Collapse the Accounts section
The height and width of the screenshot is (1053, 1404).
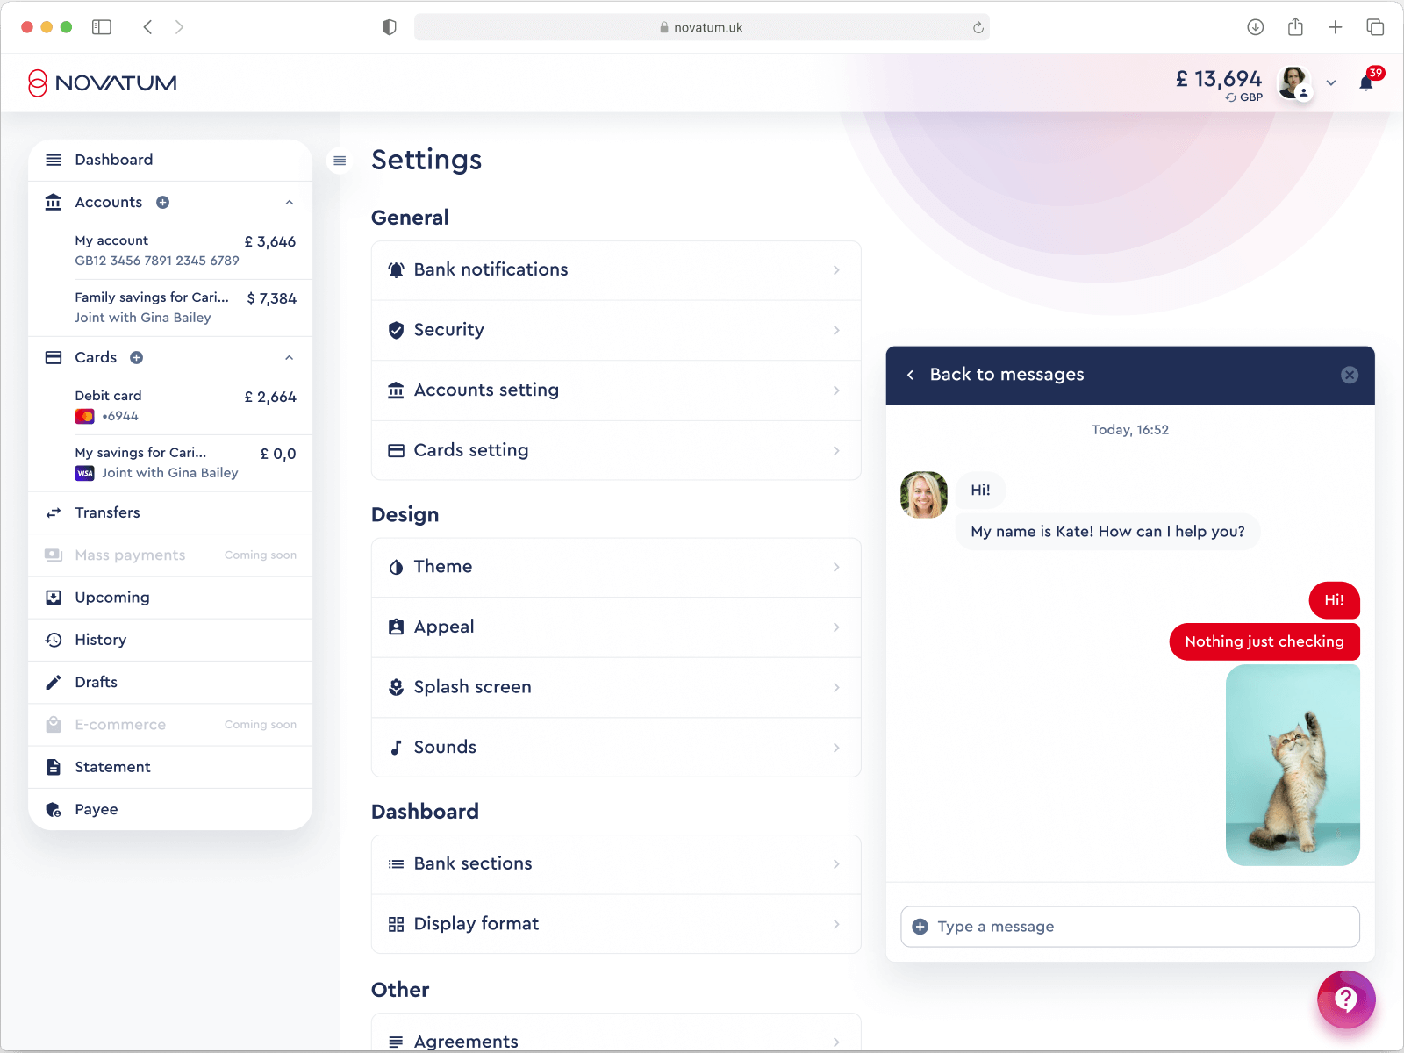pyautogui.click(x=289, y=203)
